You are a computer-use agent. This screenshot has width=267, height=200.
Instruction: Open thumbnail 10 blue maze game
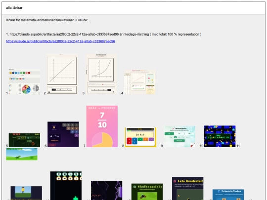point(220,136)
